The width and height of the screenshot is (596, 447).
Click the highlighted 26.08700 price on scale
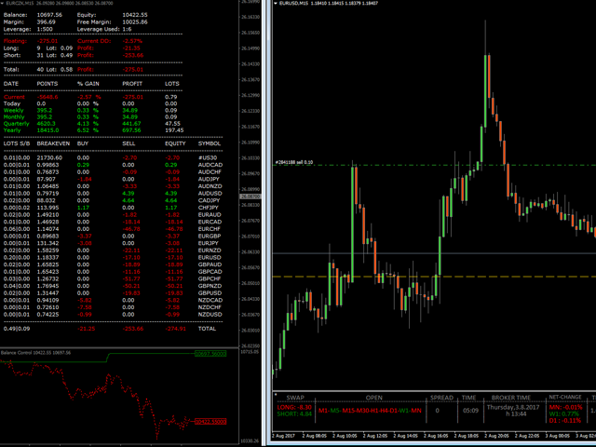click(x=250, y=196)
